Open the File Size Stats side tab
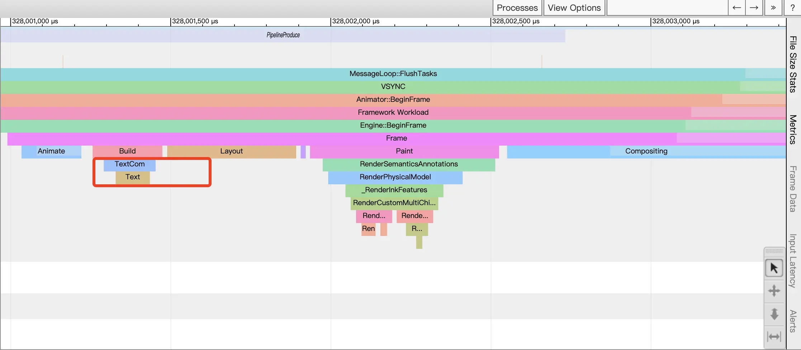 click(793, 64)
